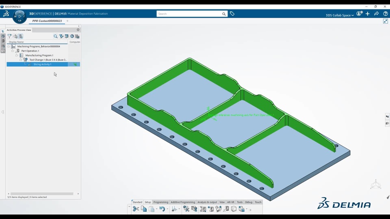Switch to the Standard tab
This screenshot has height=219, width=390.
pos(137,202)
